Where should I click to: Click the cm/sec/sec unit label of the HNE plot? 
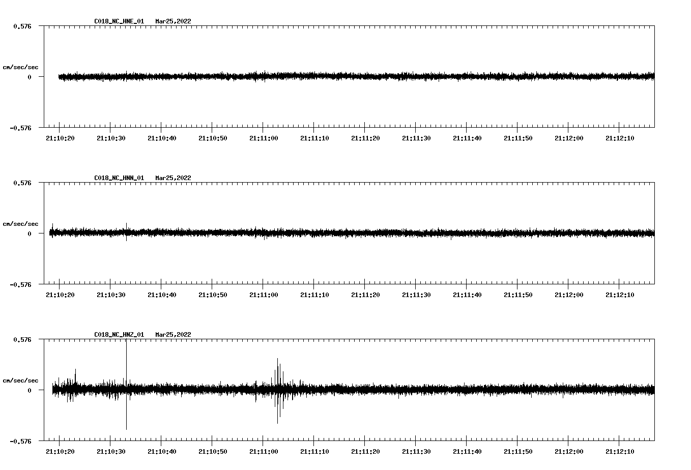[20, 67]
